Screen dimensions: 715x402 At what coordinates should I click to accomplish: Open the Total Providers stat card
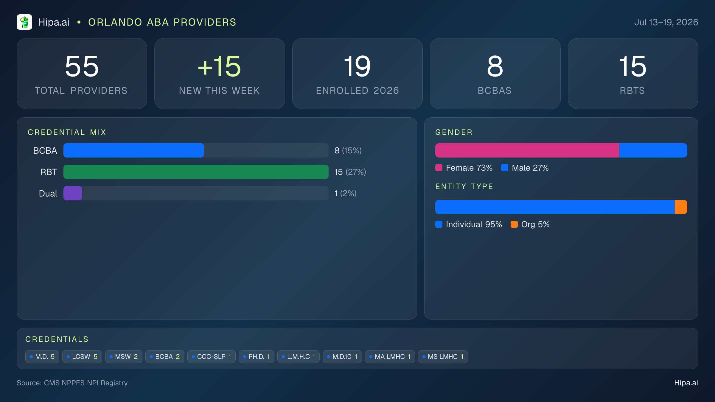click(82, 74)
